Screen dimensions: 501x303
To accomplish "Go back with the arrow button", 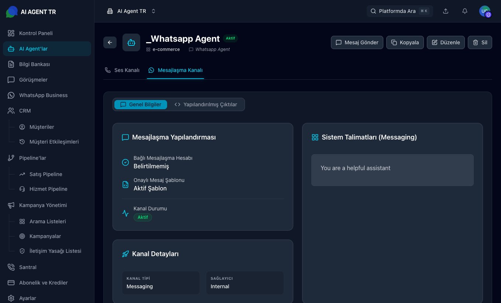I will (110, 42).
